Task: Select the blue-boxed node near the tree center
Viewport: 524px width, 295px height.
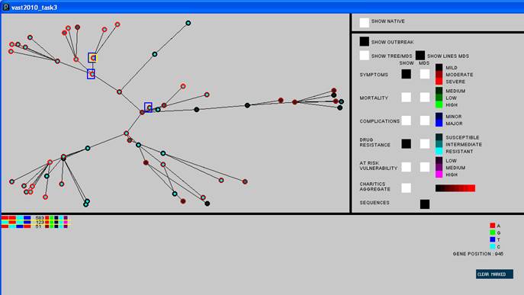Action: pos(148,107)
